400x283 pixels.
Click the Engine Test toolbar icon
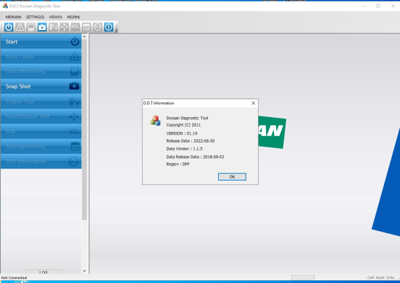coord(53,27)
